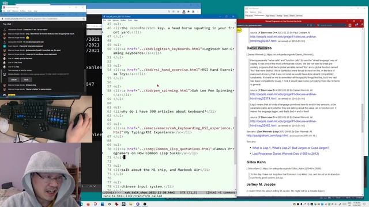Open Options menu in the green Emacs window
Viewport: 369px width, 207px height.
click(x=115, y=20)
